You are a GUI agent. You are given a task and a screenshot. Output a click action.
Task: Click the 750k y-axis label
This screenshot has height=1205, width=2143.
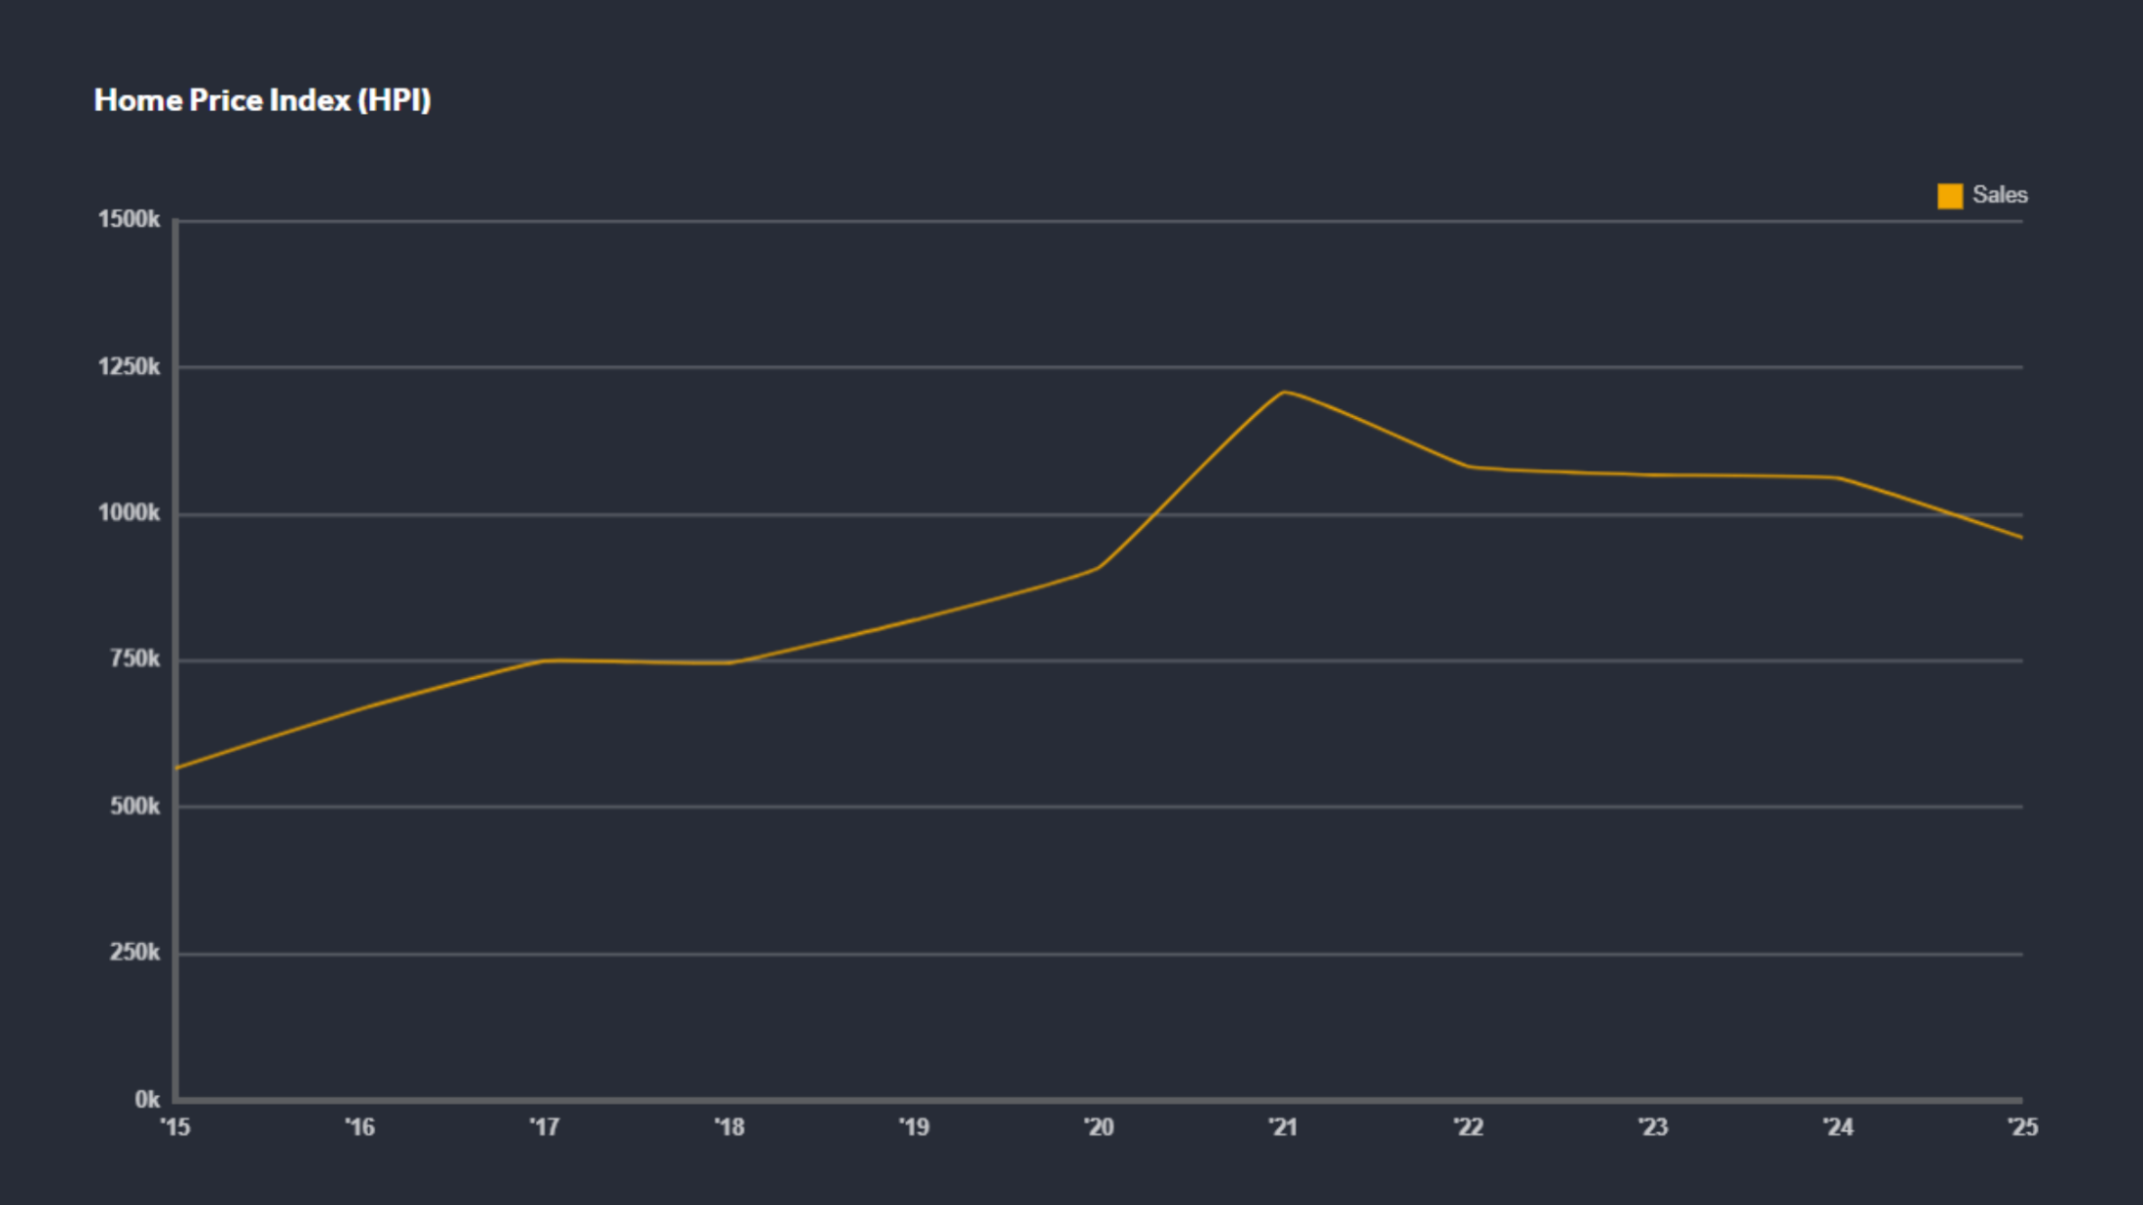click(x=134, y=659)
